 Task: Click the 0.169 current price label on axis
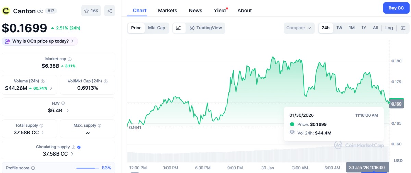396,104
